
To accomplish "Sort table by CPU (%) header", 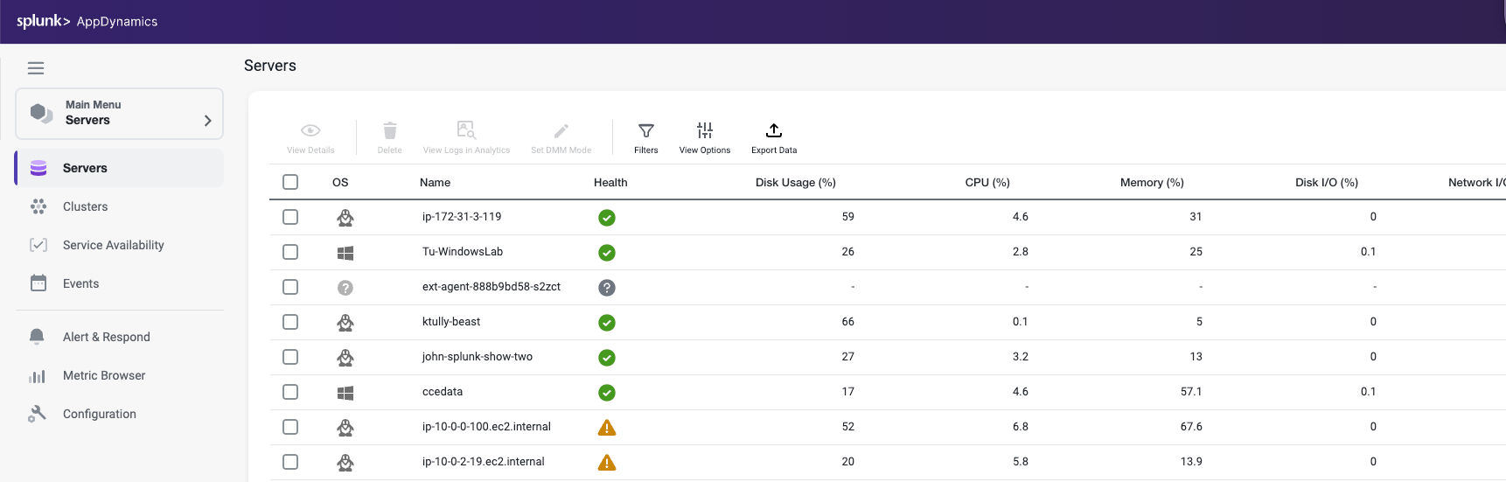I will (987, 183).
